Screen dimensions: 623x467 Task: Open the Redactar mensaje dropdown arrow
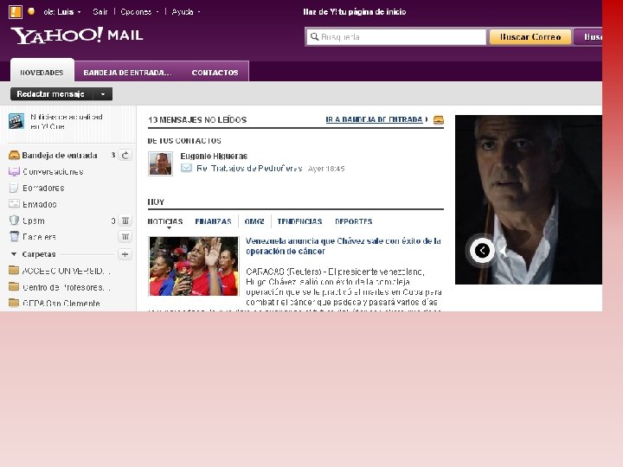(x=103, y=94)
